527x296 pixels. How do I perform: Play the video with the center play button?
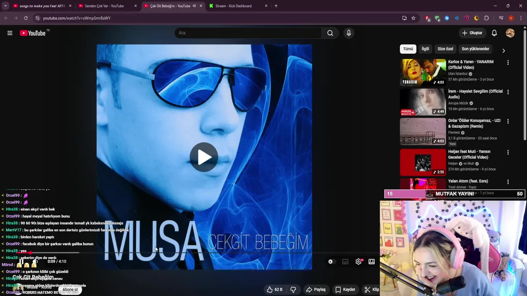pos(204,157)
